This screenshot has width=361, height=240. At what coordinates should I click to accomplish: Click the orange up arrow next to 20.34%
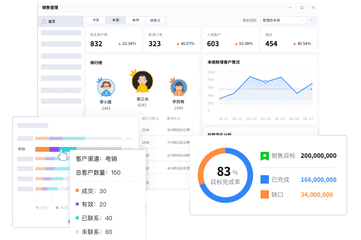click(x=120, y=44)
